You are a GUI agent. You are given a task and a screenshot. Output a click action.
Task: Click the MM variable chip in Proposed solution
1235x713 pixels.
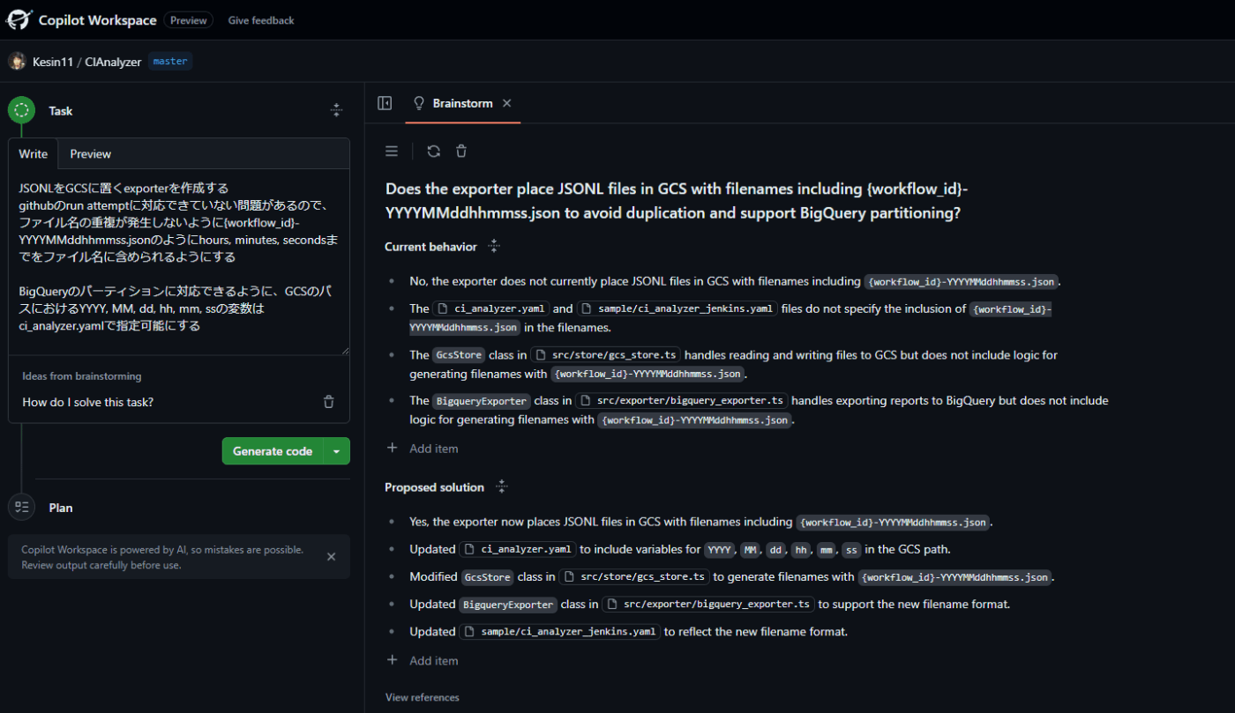(x=750, y=549)
